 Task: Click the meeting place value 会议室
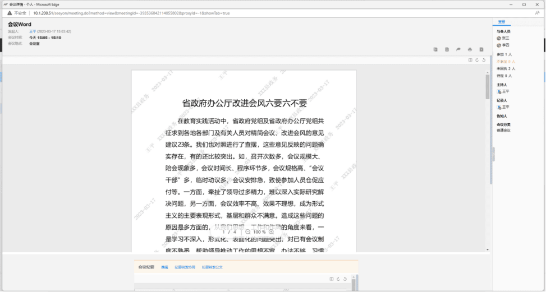[x=34, y=44]
